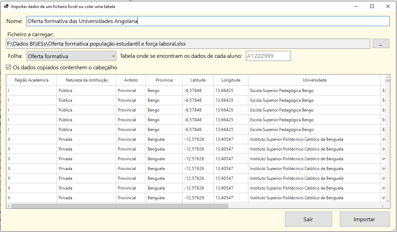The height and width of the screenshot is (232, 397).
Task: Click the Natureza da instituição column header
Action: click(x=87, y=80)
